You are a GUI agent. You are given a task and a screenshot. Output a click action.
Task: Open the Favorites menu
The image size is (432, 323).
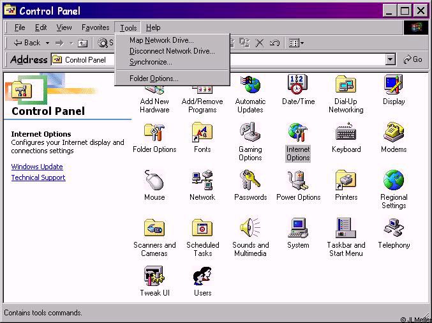[95, 27]
